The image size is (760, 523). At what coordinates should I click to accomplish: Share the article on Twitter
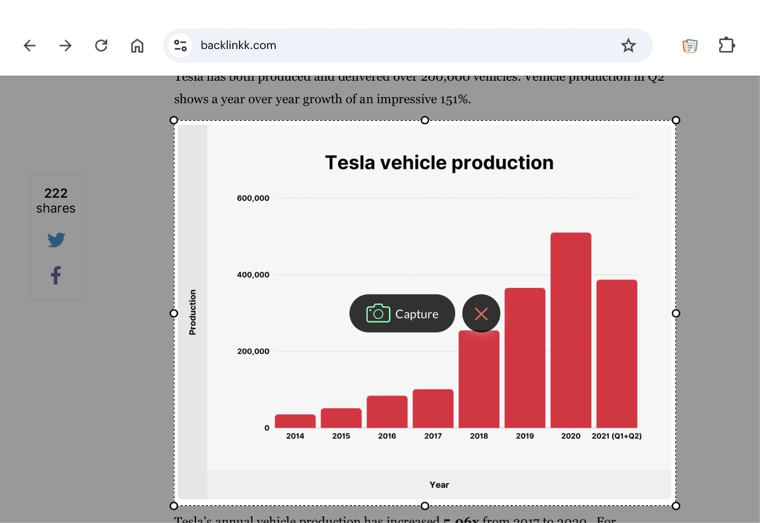click(x=56, y=240)
